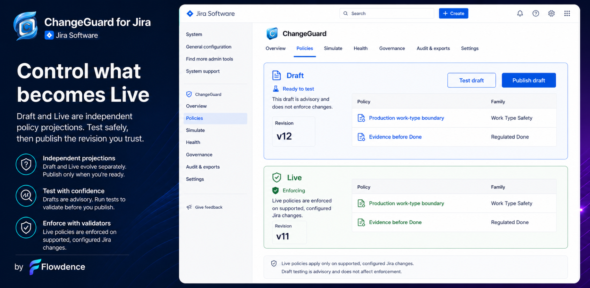Click the Independent projections shield icon
The width and height of the screenshot is (590, 288).
pyautogui.click(x=26, y=164)
